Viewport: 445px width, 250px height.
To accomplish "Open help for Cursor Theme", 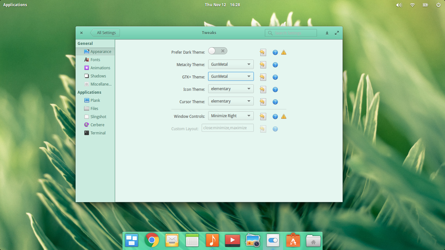I will [x=275, y=102].
